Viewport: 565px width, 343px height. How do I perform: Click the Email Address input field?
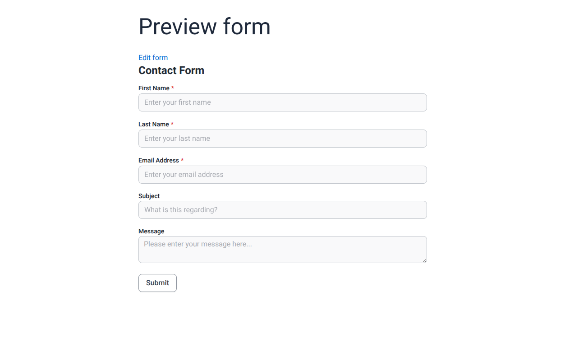pyautogui.click(x=282, y=175)
